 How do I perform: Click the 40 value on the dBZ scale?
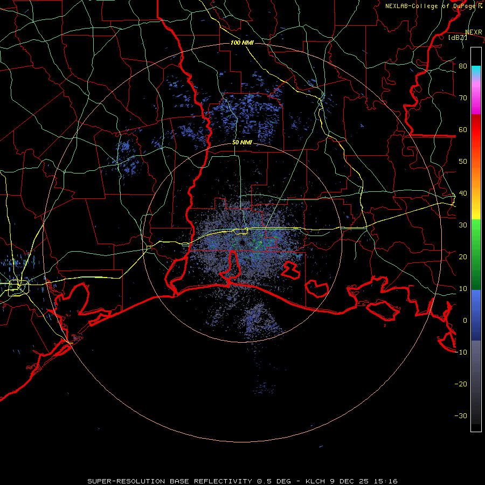pyautogui.click(x=463, y=193)
